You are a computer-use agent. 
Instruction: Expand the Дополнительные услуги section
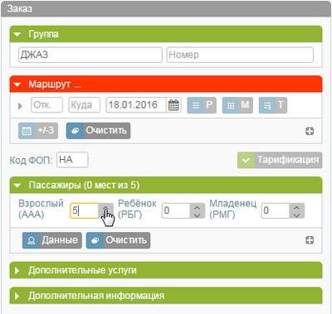tap(17, 270)
